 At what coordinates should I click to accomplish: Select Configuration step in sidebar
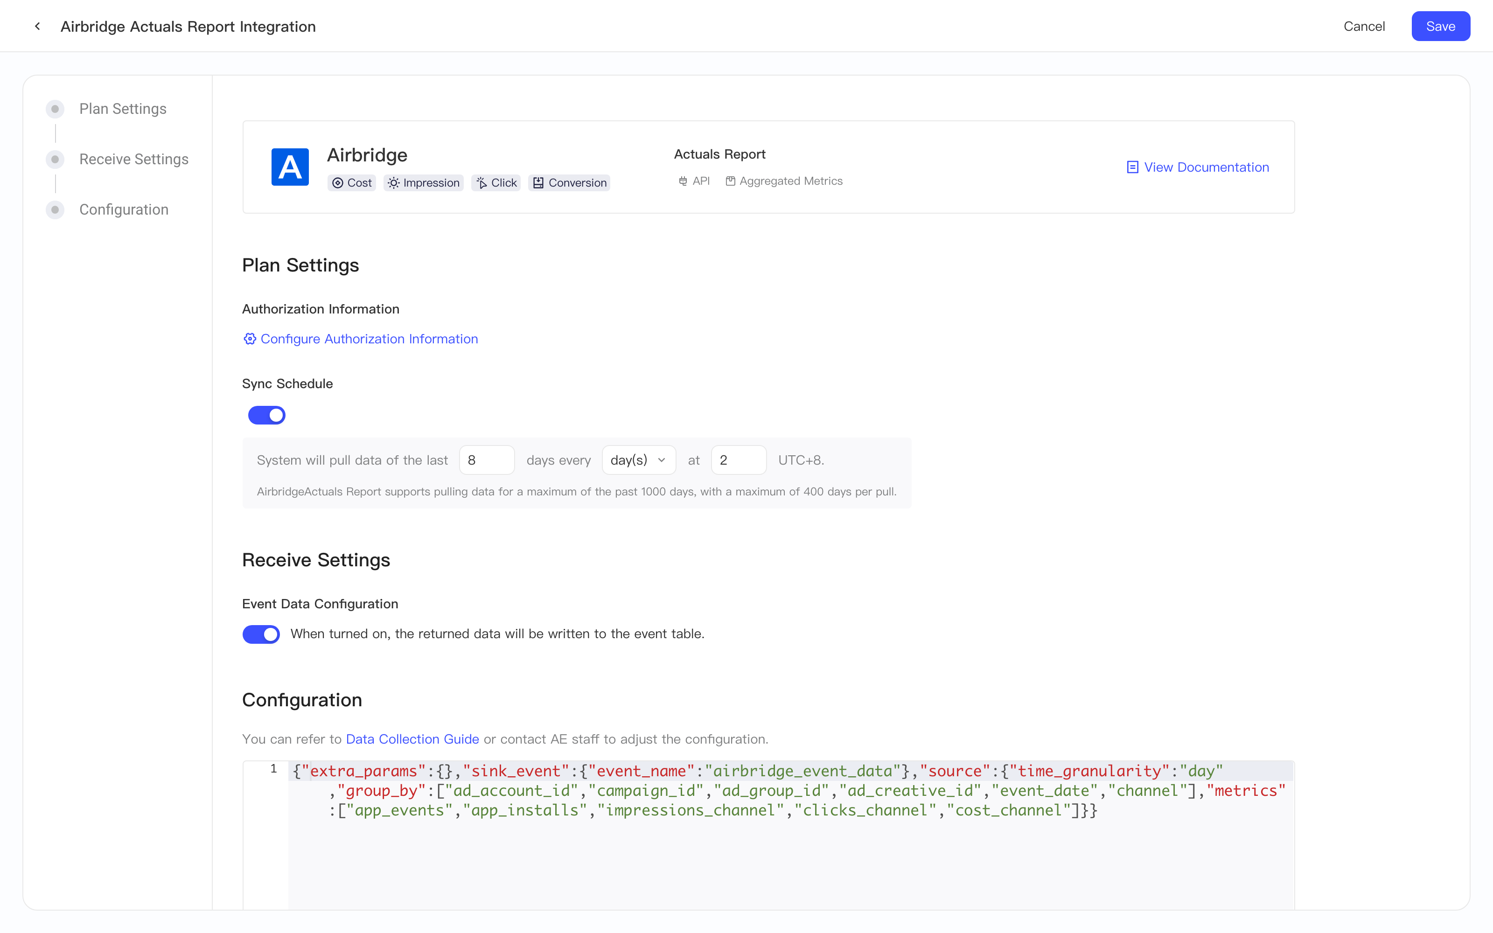click(x=124, y=210)
